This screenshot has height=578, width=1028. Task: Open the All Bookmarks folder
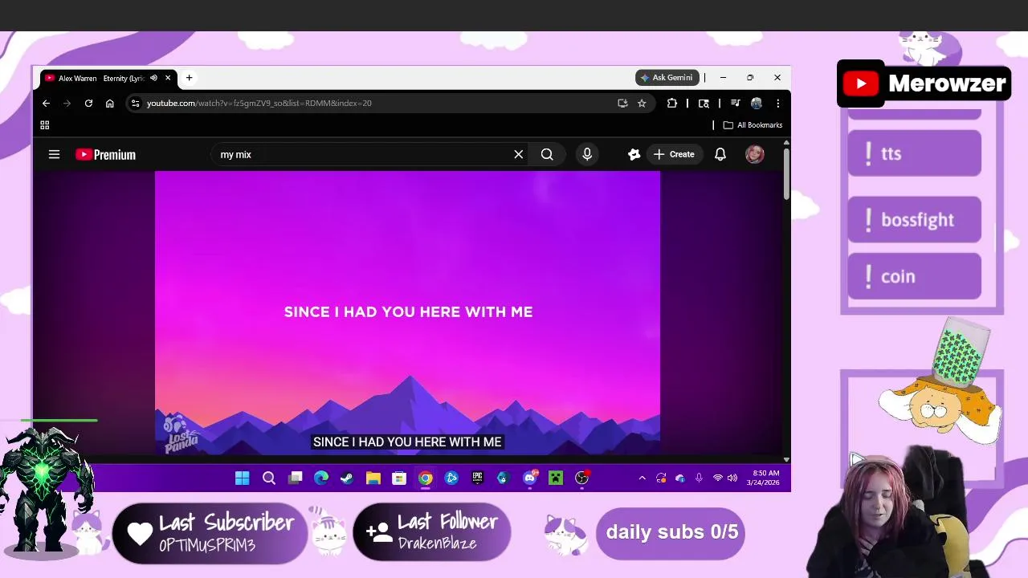pos(753,125)
